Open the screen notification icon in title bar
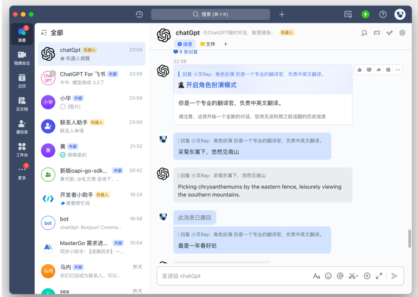 coord(348,14)
